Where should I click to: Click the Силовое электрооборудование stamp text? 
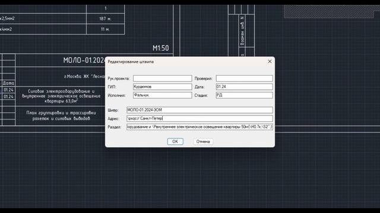(x=61, y=96)
